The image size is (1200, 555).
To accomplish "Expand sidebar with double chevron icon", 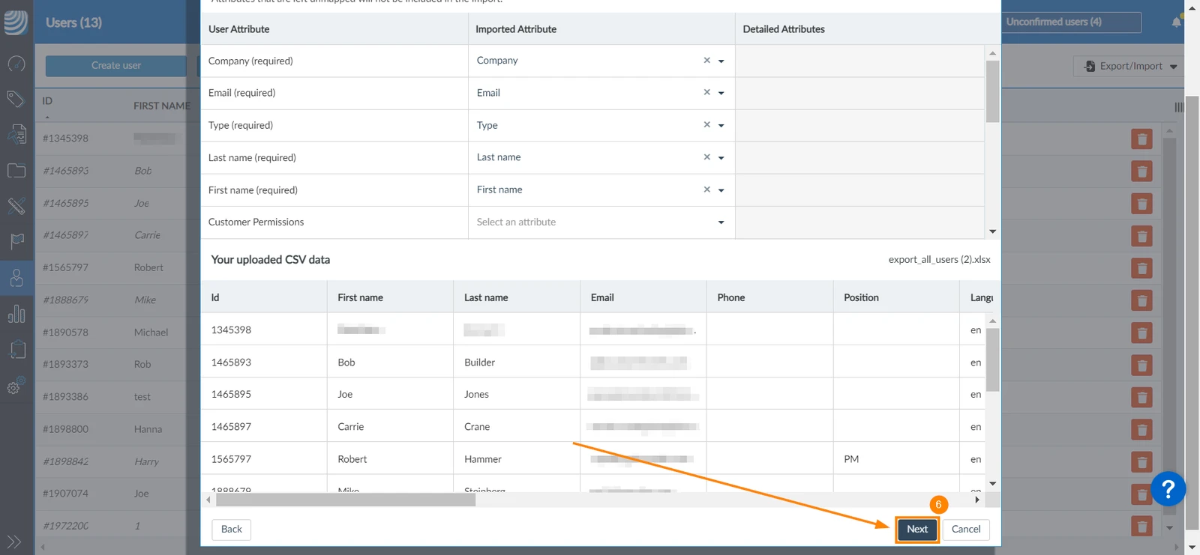I will click(x=14, y=541).
